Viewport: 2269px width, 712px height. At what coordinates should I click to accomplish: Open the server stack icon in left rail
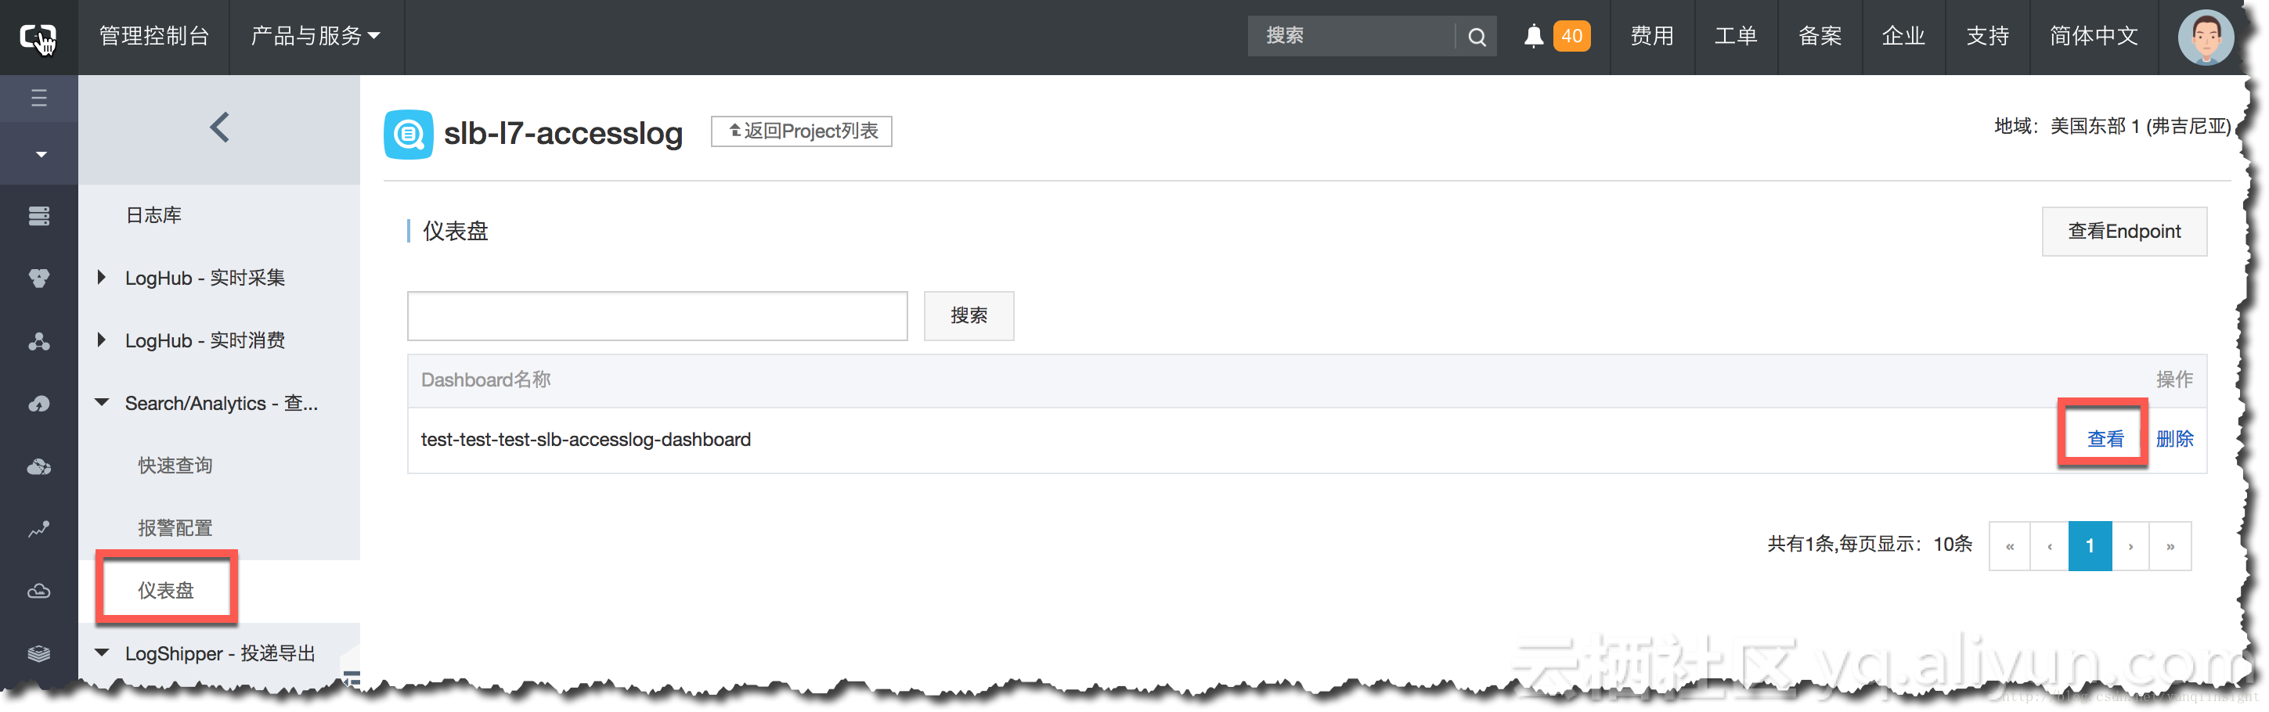click(x=39, y=217)
